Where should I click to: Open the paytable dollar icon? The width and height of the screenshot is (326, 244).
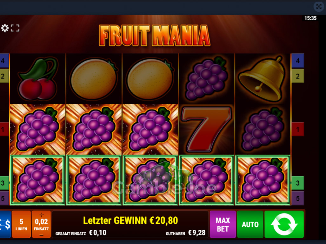pyautogui.click(x=5, y=224)
